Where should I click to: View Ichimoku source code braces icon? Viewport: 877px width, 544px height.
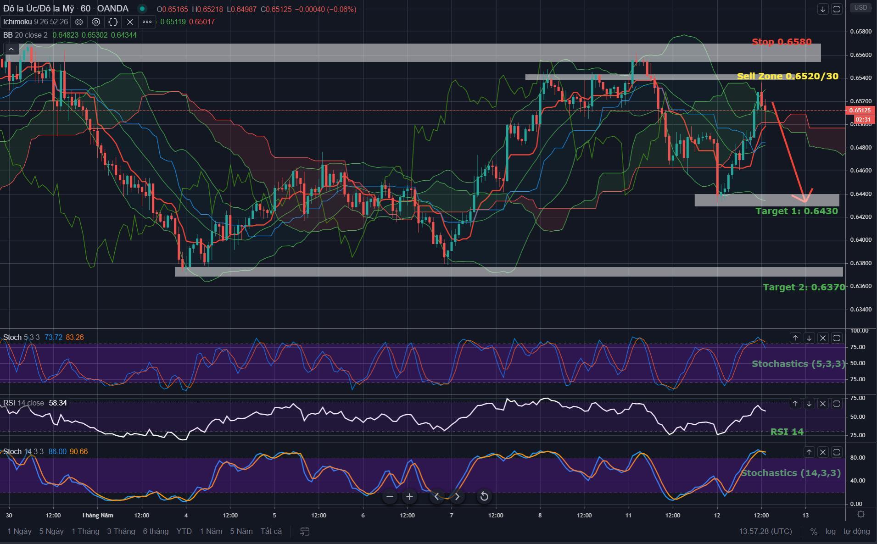pyautogui.click(x=113, y=22)
